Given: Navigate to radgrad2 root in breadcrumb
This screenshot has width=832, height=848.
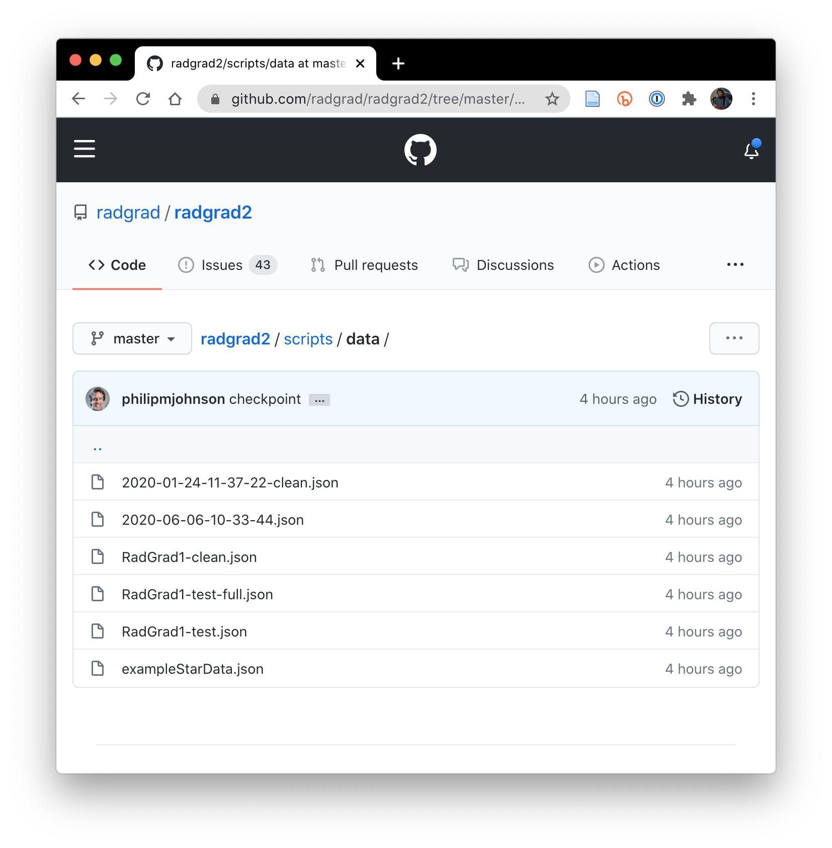Looking at the screenshot, I should pos(235,339).
